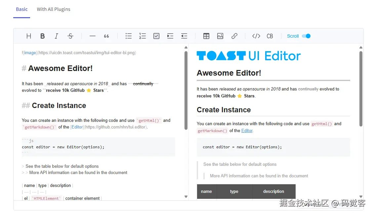Click the 'Create Instance' heading in preview
Image resolution: width=372 pixels, height=214 pixels.
tap(224, 110)
